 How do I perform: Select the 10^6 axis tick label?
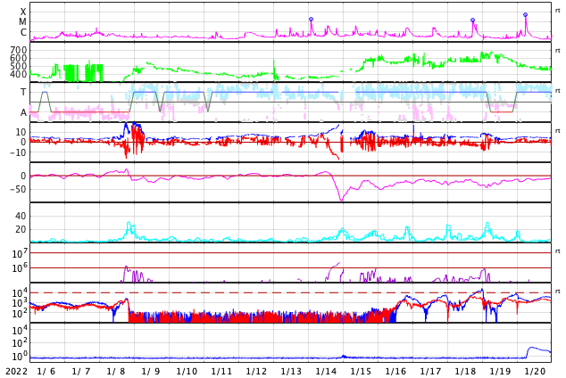click(x=19, y=268)
